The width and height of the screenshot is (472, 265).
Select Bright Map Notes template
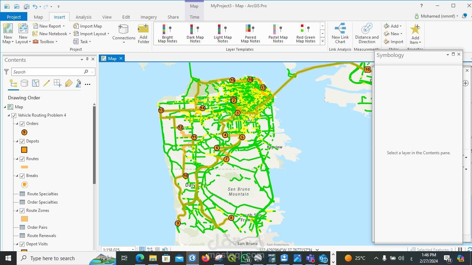pos(167,33)
